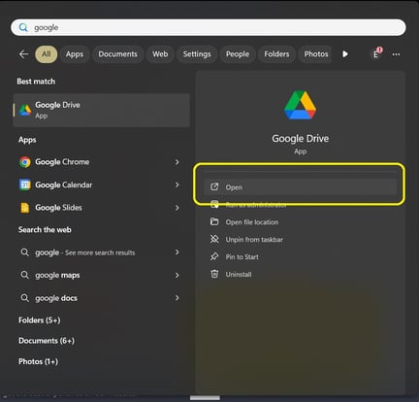Click the search field containing 'google'
The width and height of the screenshot is (419, 402).
[x=209, y=27]
